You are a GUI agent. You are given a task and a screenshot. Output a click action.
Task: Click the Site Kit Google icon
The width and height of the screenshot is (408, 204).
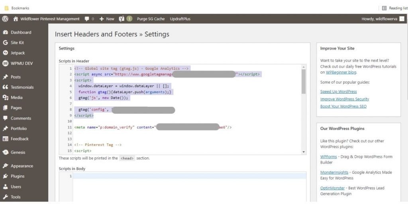pos(5,43)
